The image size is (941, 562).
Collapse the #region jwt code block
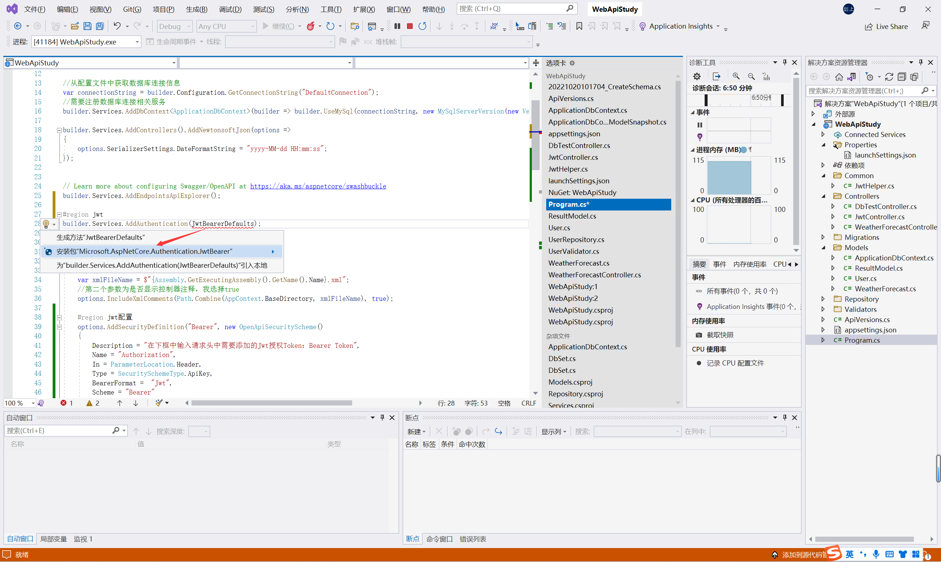[x=59, y=215]
